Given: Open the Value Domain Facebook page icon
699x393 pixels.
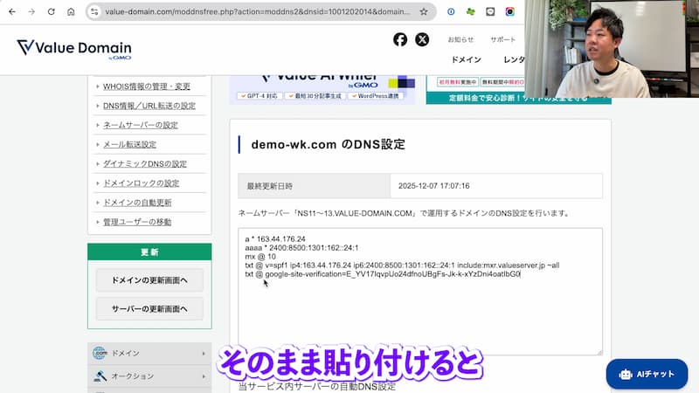Looking at the screenshot, I should point(400,39).
